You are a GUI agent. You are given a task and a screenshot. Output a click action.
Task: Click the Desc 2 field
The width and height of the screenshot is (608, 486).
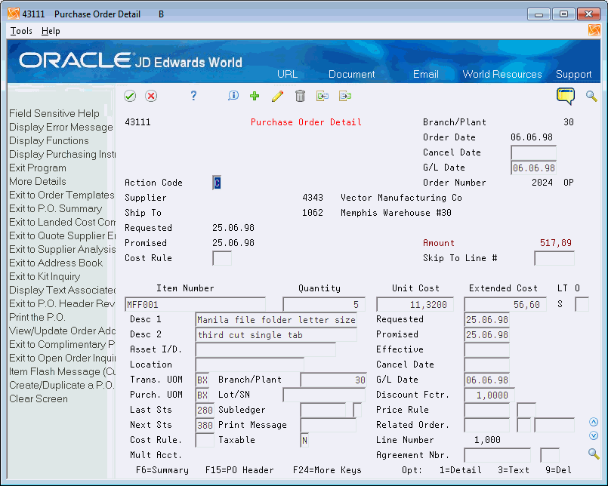[276, 335]
